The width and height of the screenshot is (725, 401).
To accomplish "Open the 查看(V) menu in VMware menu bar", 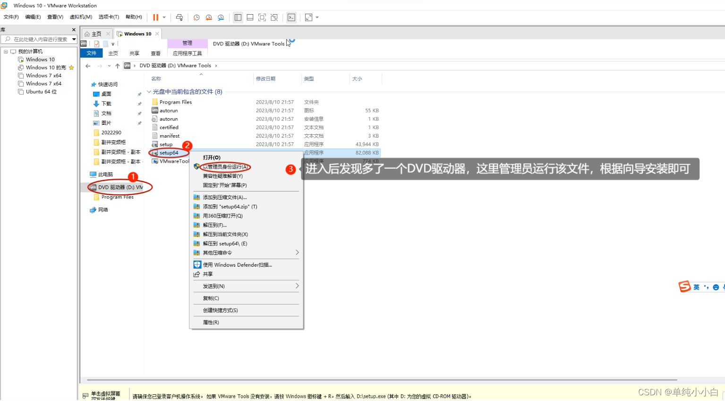I will pyautogui.click(x=55, y=17).
